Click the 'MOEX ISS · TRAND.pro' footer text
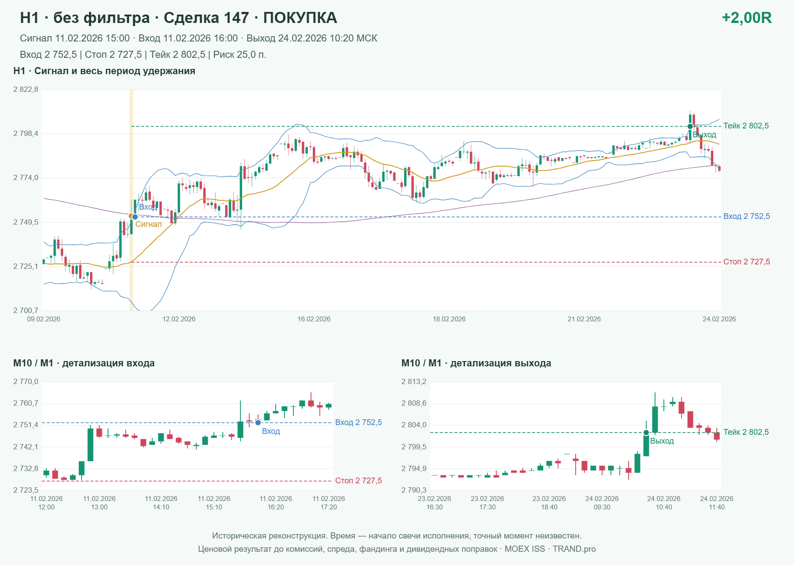 pyautogui.click(x=550, y=549)
